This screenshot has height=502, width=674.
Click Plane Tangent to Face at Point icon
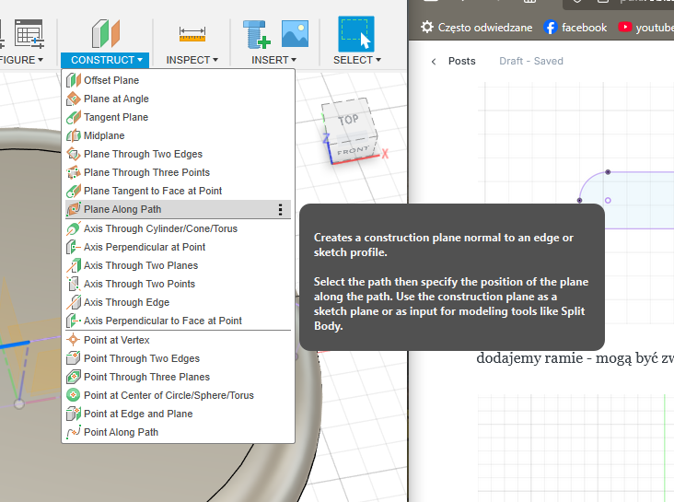click(74, 191)
